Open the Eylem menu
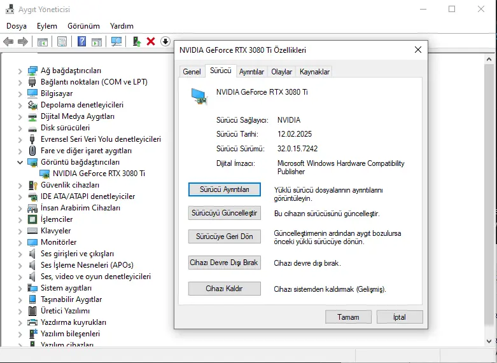The image size is (497, 363). point(47,26)
